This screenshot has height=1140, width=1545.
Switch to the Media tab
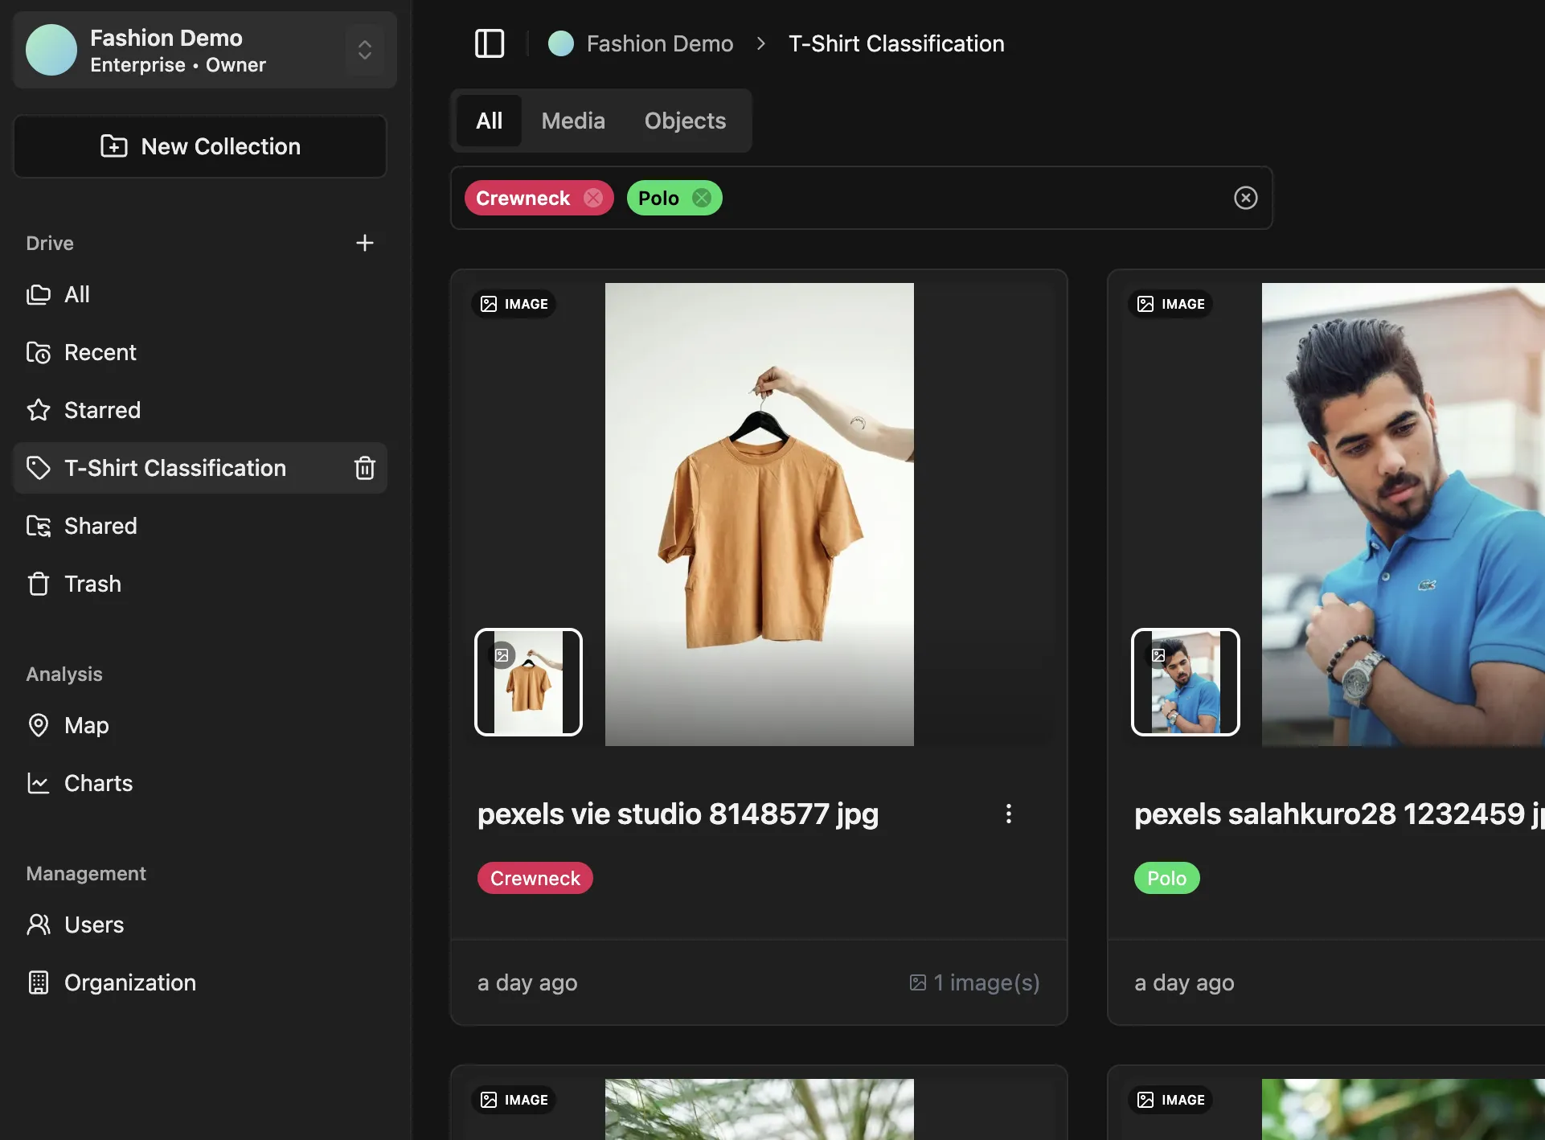pos(573,121)
